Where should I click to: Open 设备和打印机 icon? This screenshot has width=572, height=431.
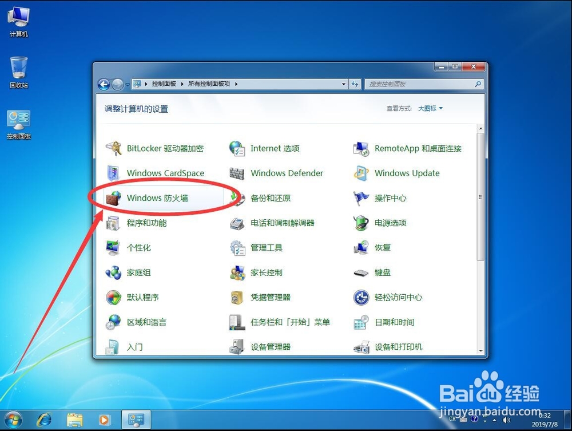[x=362, y=347]
